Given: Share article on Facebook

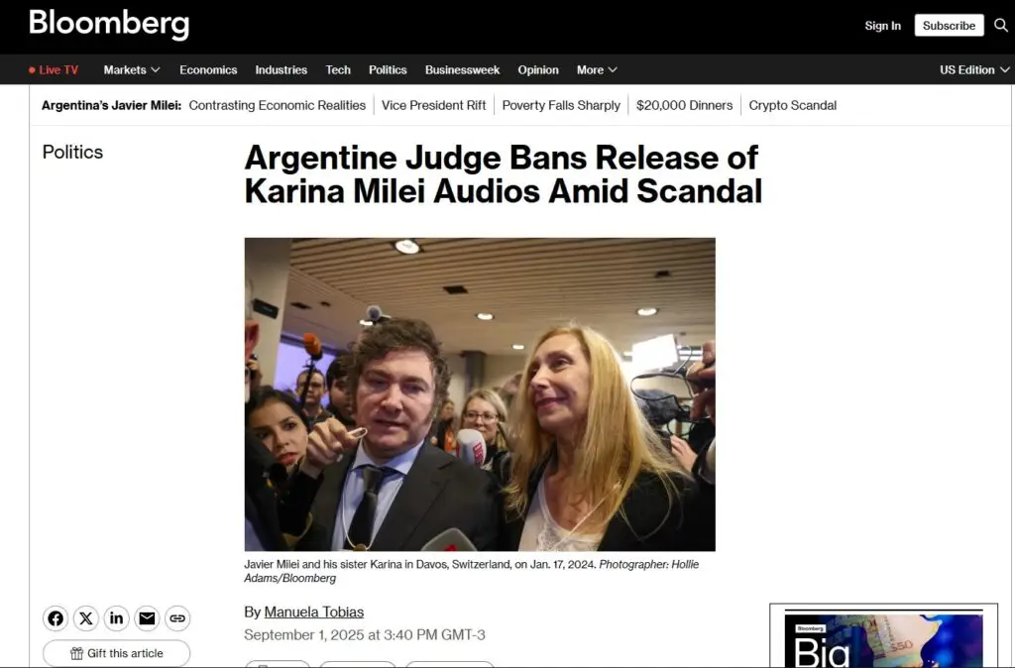Looking at the screenshot, I should pos(56,618).
